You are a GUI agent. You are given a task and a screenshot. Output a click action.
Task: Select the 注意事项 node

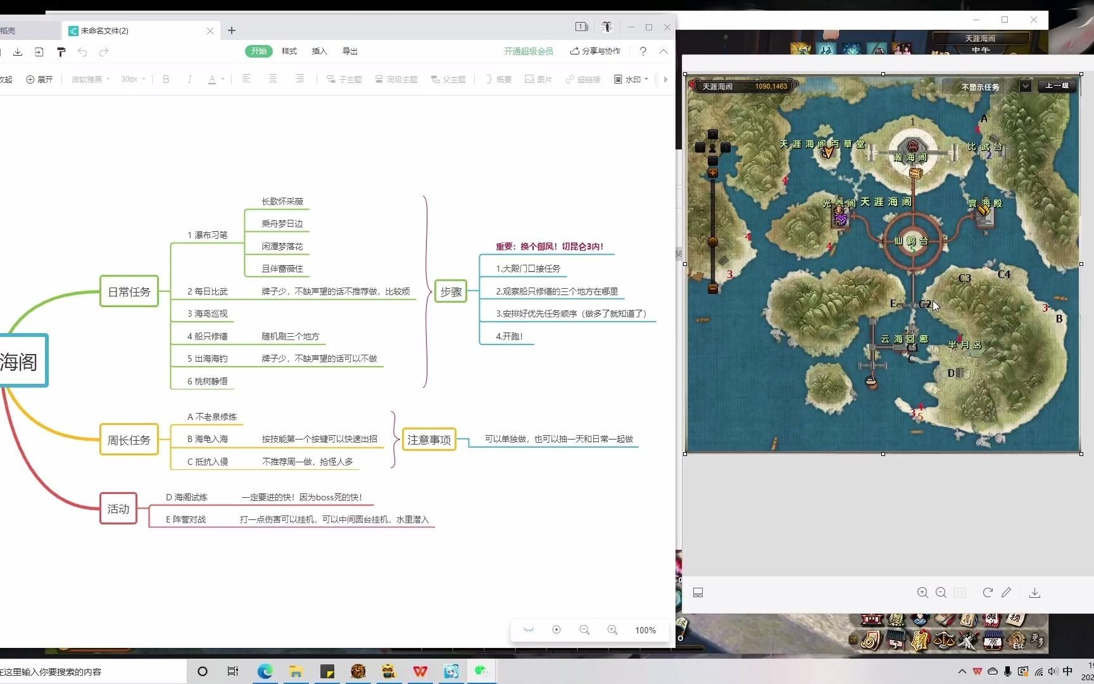429,440
